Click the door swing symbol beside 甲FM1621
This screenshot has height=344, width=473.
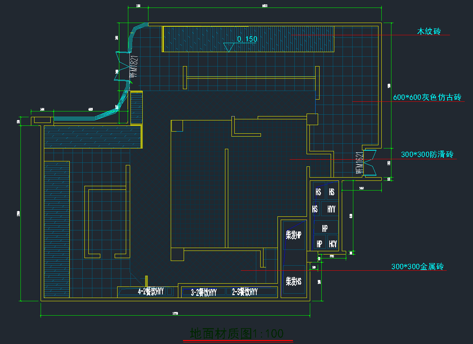tap(370, 163)
